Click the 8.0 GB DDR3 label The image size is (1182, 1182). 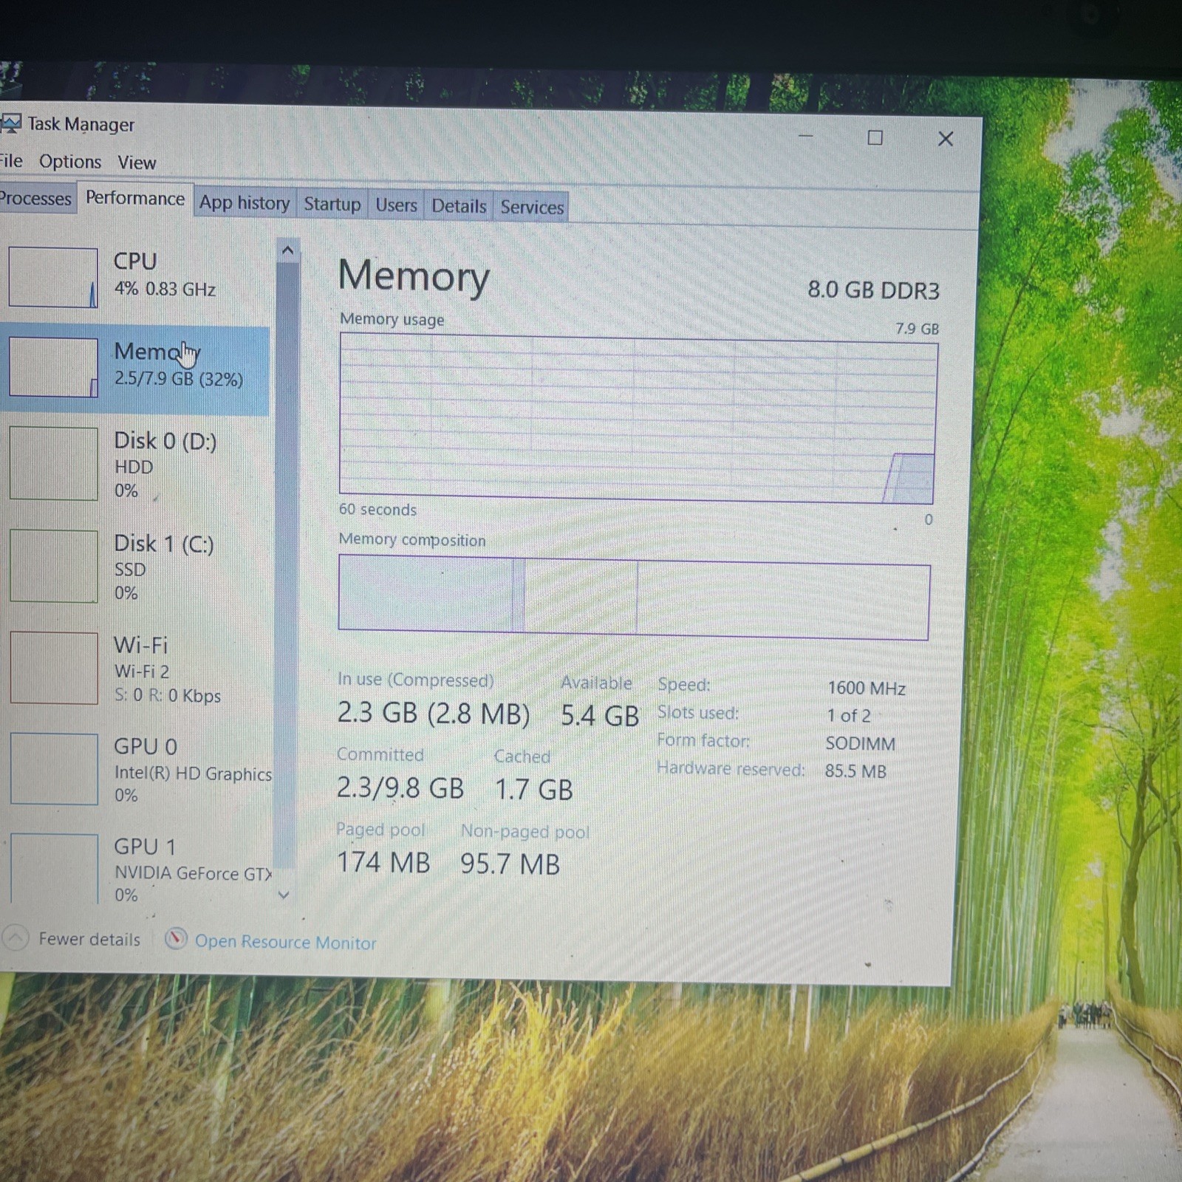(873, 290)
